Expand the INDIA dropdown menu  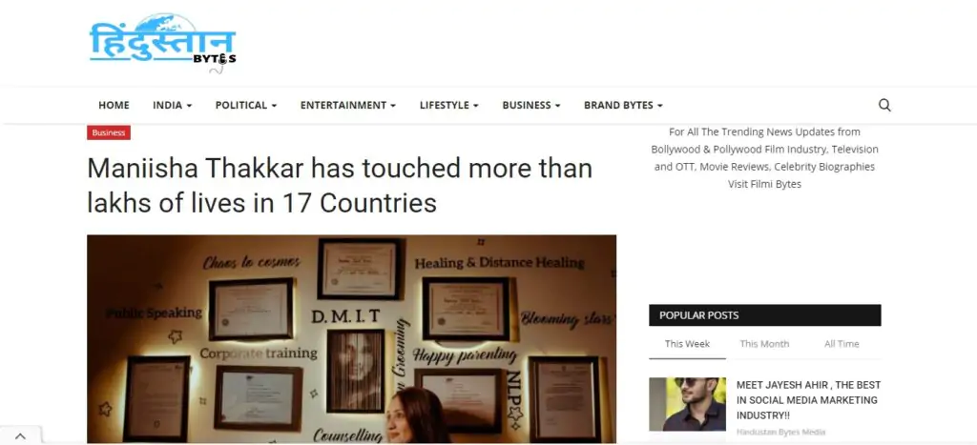click(172, 105)
